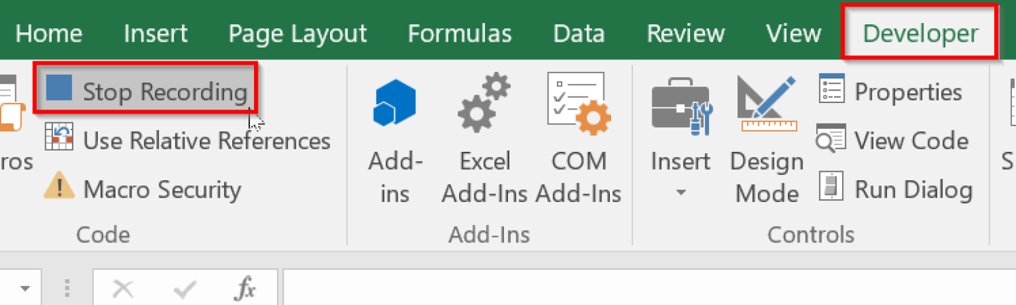This screenshot has height=305, width=1016.
Task: Click the Stop Recording button
Action: click(x=146, y=91)
